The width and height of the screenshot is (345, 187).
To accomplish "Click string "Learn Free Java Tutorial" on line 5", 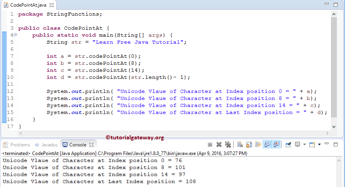I will tap(138, 42).
